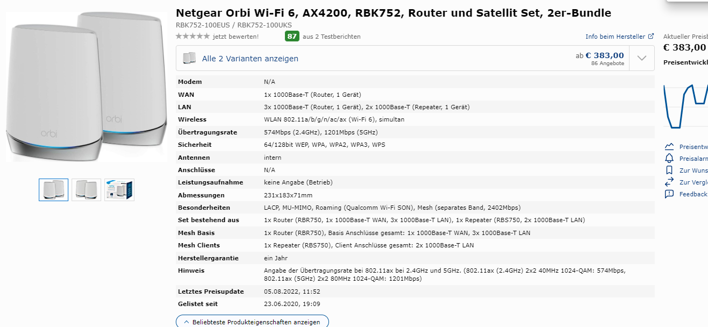Screen dimensions: 708x327
Task: Click the Übertragungsrate value 574Mbps (2.4GHz), 1201Mbps (5GHz)
Action: [321, 132]
